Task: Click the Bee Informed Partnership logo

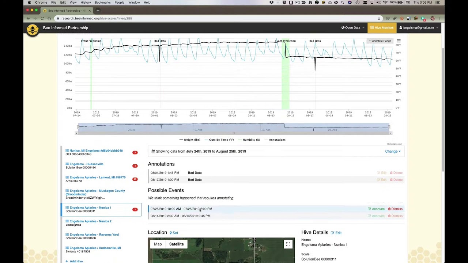Action: (33, 29)
